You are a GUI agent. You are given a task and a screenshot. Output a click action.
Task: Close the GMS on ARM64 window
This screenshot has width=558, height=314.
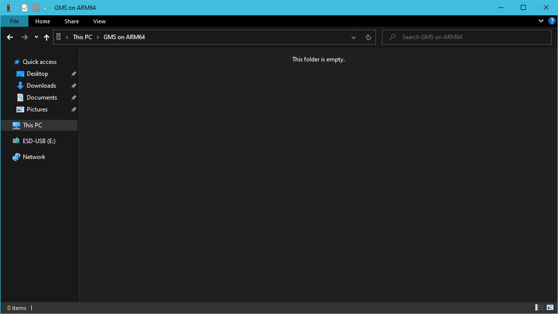(546, 7)
